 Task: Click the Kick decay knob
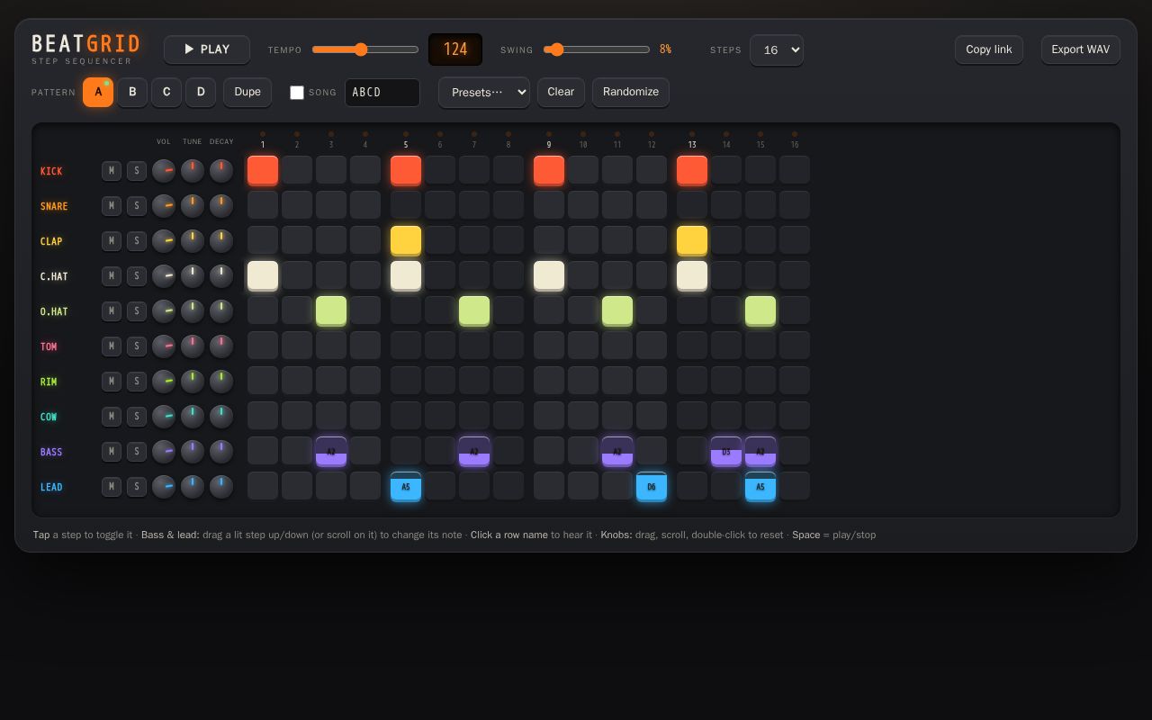(221, 170)
